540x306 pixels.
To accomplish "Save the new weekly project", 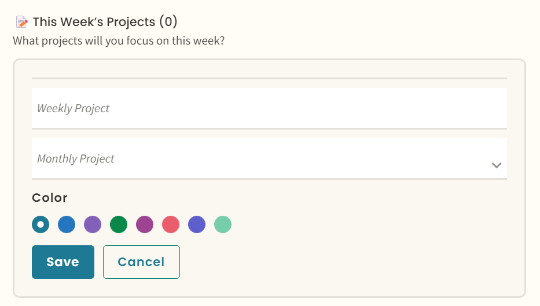I will coord(63,262).
